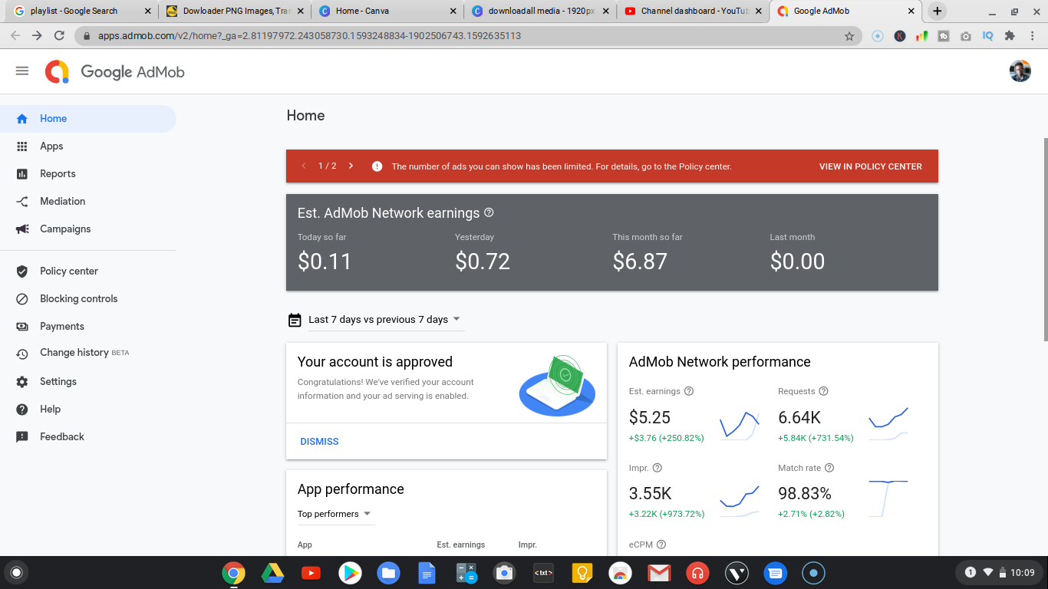Click the Google AdMob logo
The image size is (1048, 589).
pyautogui.click(x=114, y=72)
